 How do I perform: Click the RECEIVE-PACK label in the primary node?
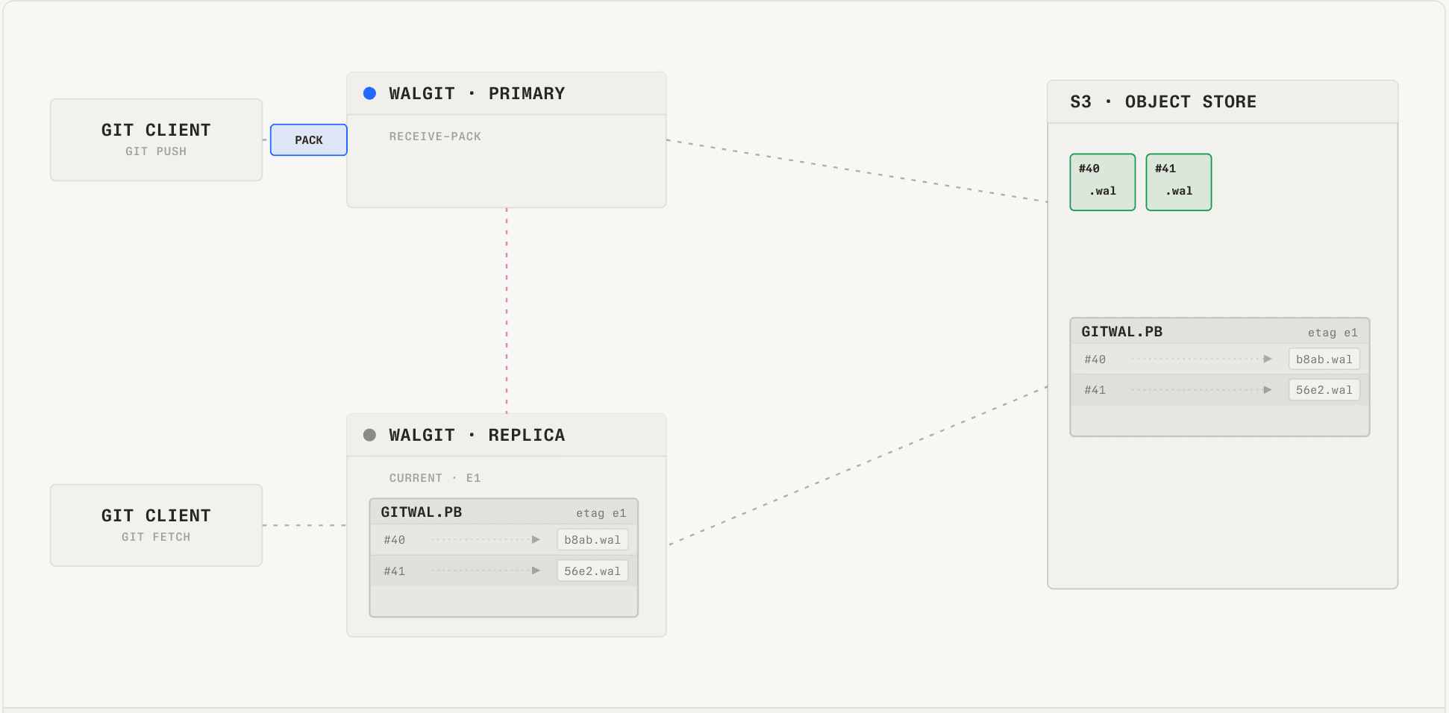(x=435, y=136)
